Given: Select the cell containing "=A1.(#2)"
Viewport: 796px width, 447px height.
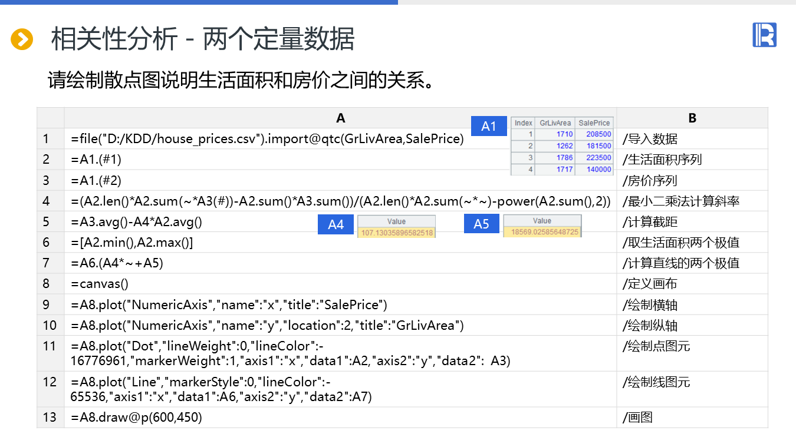Looking at the screenshot, I should point(341,180).
